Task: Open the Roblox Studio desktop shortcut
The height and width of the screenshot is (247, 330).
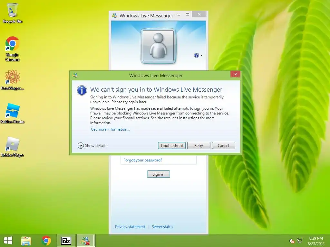Action: point(13,113)
